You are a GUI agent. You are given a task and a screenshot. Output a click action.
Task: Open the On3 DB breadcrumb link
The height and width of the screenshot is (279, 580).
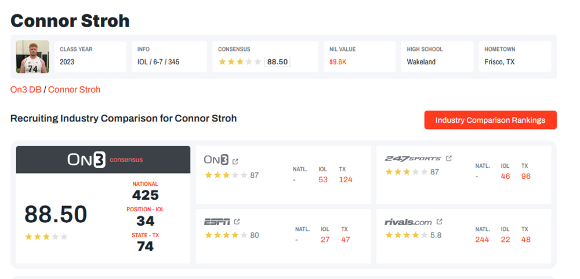coord(26,90)
